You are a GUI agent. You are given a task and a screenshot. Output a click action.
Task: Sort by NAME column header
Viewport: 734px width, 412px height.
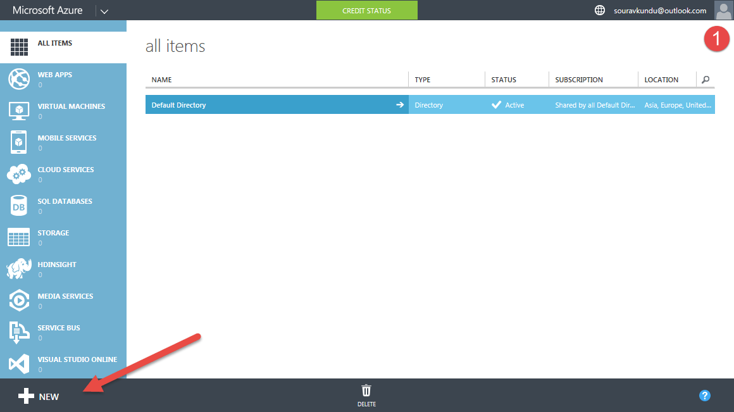pyautogui.click(x=161, y=80)
